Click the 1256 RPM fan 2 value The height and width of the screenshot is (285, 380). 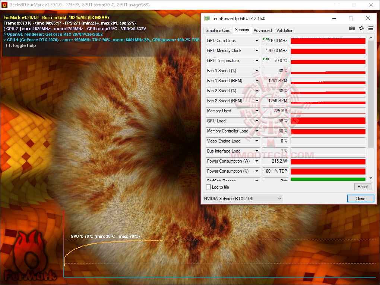click(276, 101)
